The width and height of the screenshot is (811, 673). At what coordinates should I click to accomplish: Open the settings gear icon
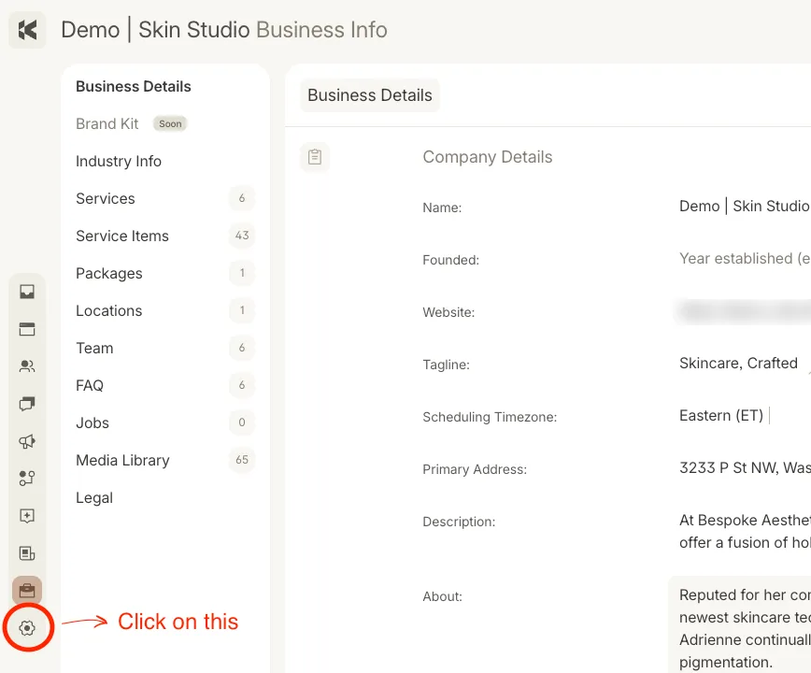[27, 628]
